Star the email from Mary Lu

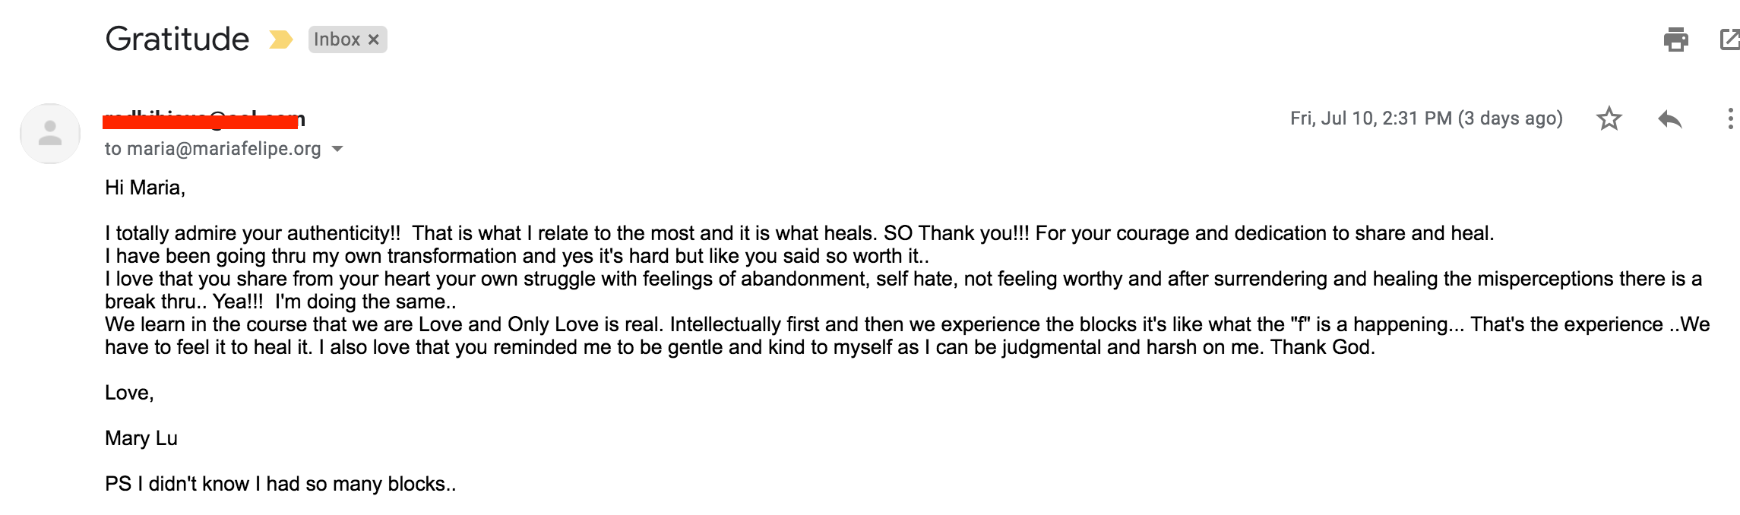(1609, 118)
